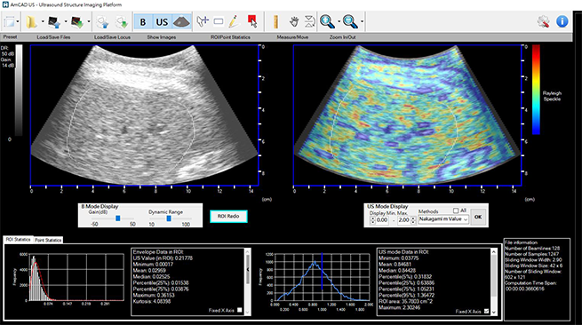Screen dimensions: 582x325
Task: Click the ROI Redo button
Action: 228,217
